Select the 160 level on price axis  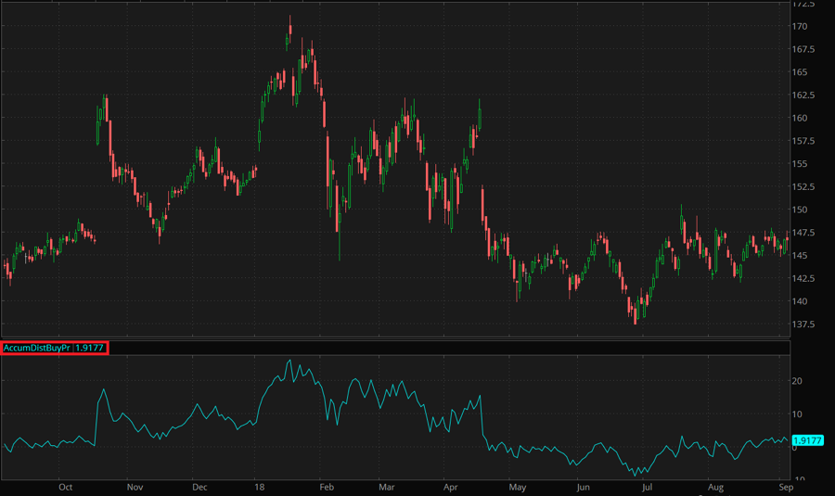(800, 118)
